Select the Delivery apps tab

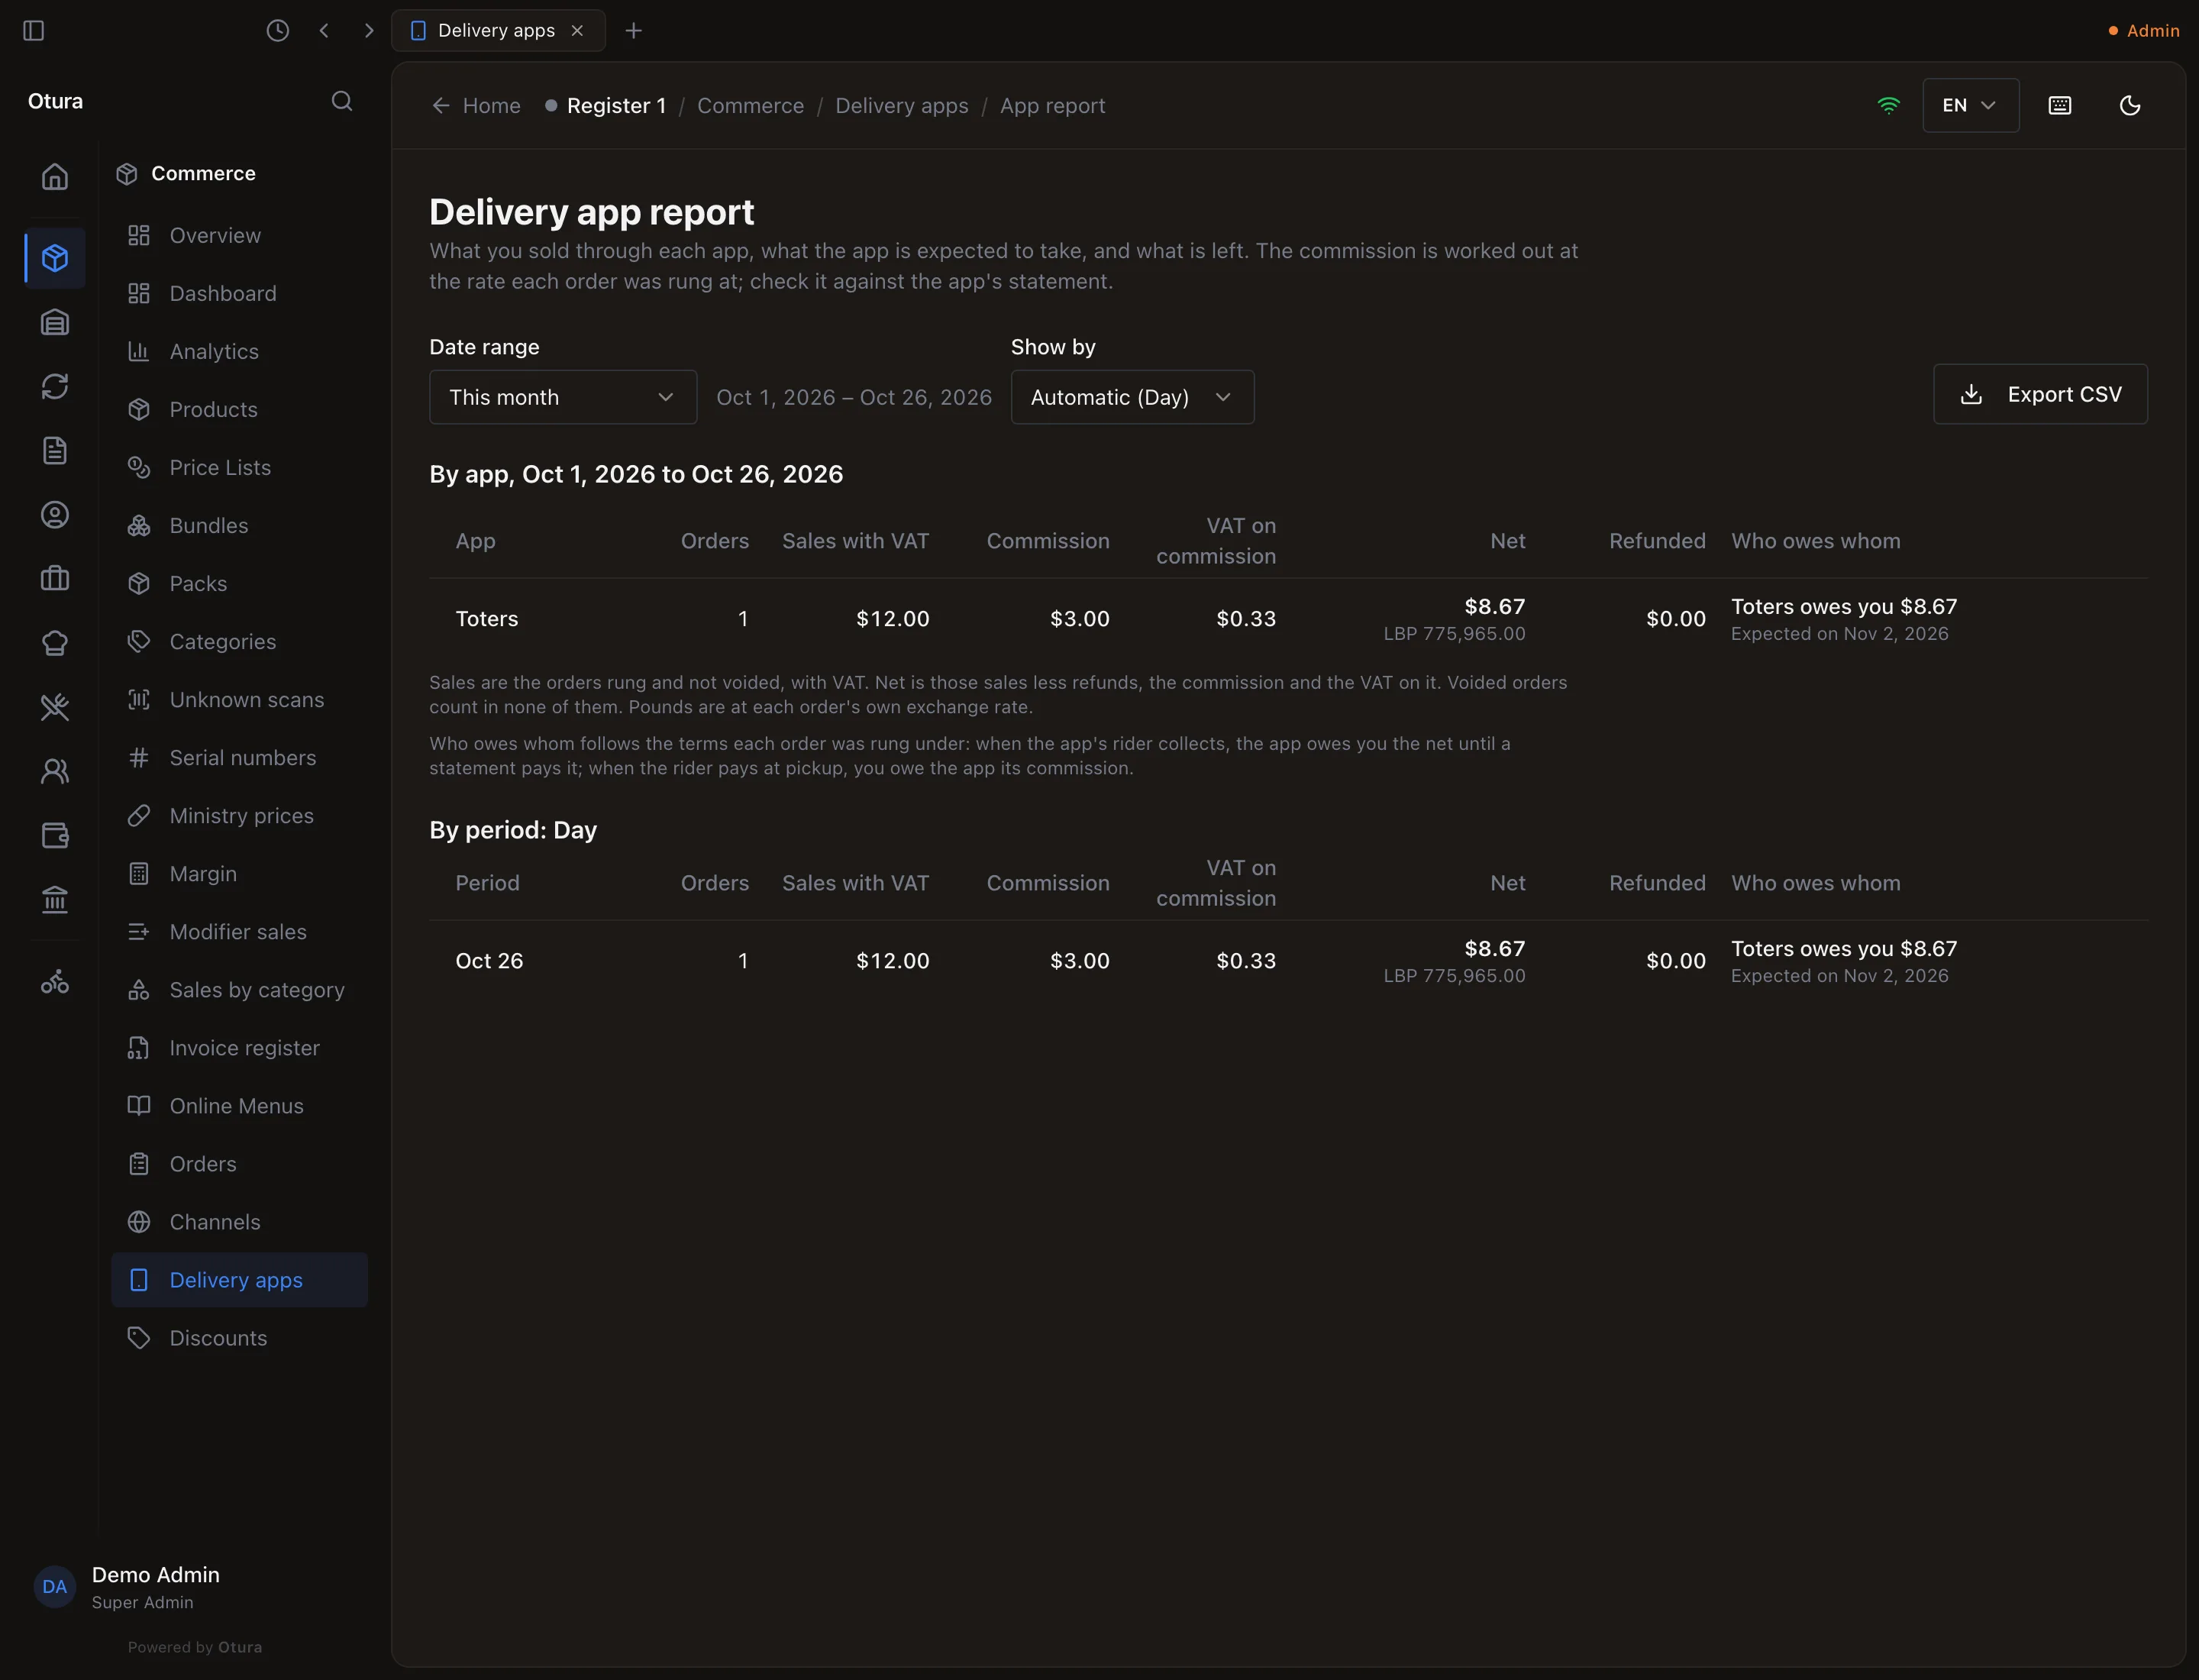[497, 30]
